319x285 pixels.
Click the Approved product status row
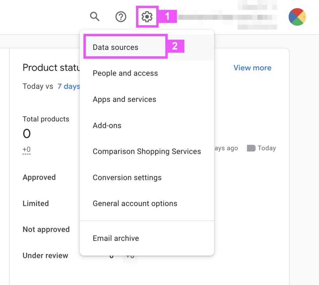pos(39,178)
